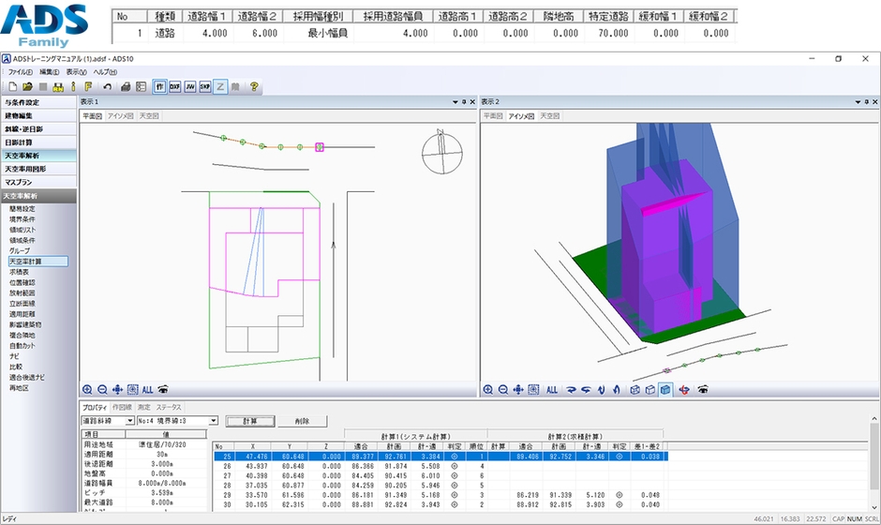Image resolution: width=881 pixels, height=525 pixels.
Task: Toggle the eye icon under left view
Action: (x=163, y=389)
